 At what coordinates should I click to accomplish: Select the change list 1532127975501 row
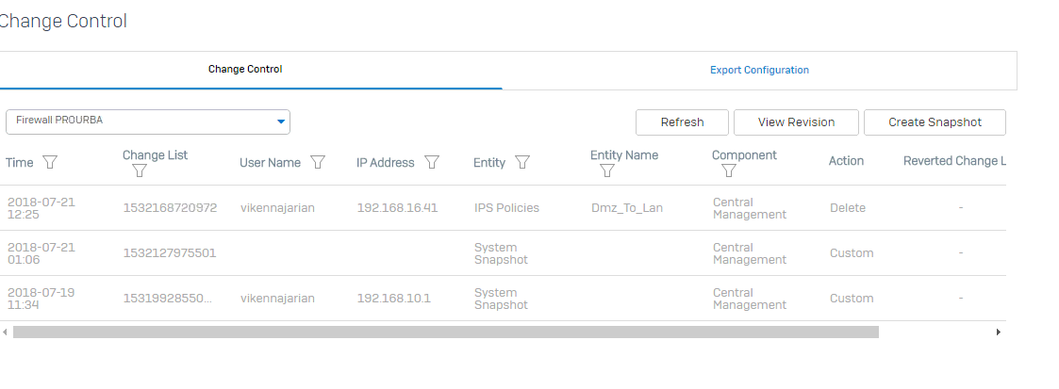pyautogui.click(x=504, y=253)
